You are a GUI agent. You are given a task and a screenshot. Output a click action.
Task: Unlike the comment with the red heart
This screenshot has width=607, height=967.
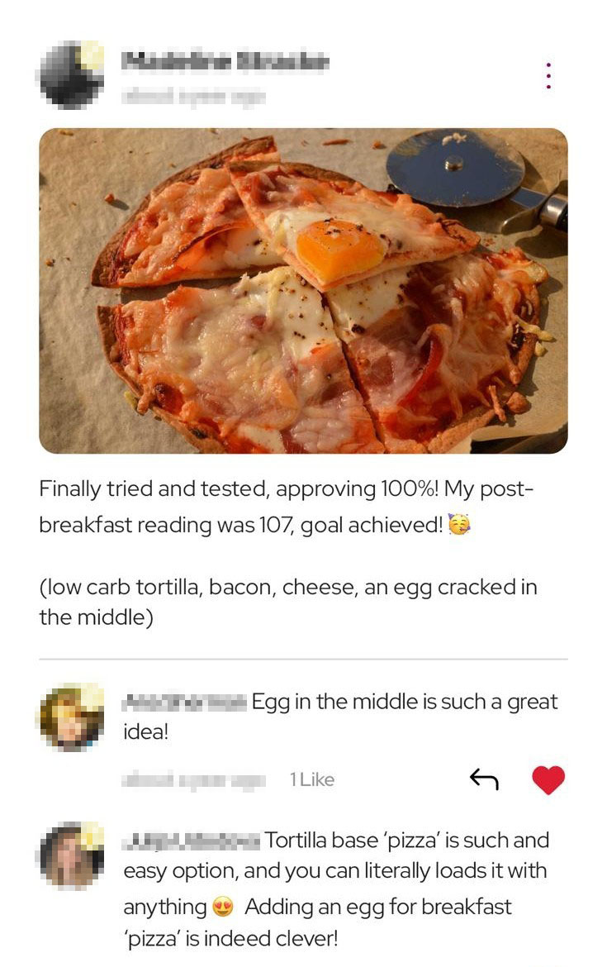pos(548,779)
